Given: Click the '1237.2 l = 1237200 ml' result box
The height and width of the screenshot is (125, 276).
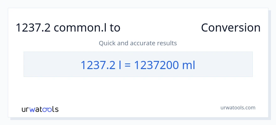Looking at the screenshot, I should coord(138,64).
